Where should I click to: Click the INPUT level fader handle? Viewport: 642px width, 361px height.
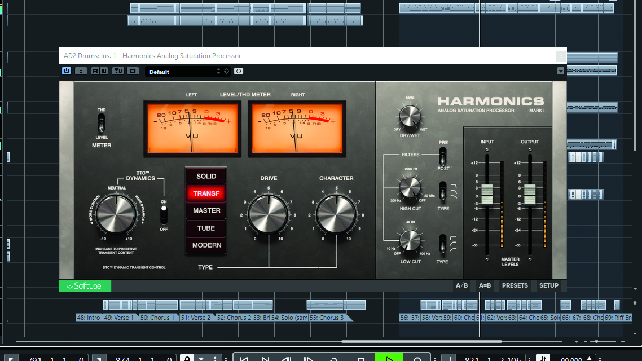tap(487, 194)
